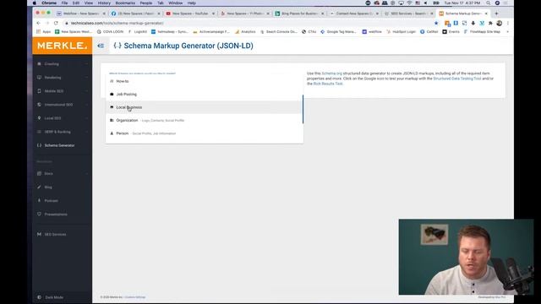Viewport: 541px width, 304px height.
Task: Switch to the SEO Services search tab
Action: 409,14
